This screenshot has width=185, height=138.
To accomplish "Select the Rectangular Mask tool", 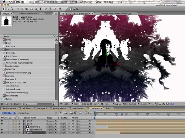I will click(x=32, y=9).
